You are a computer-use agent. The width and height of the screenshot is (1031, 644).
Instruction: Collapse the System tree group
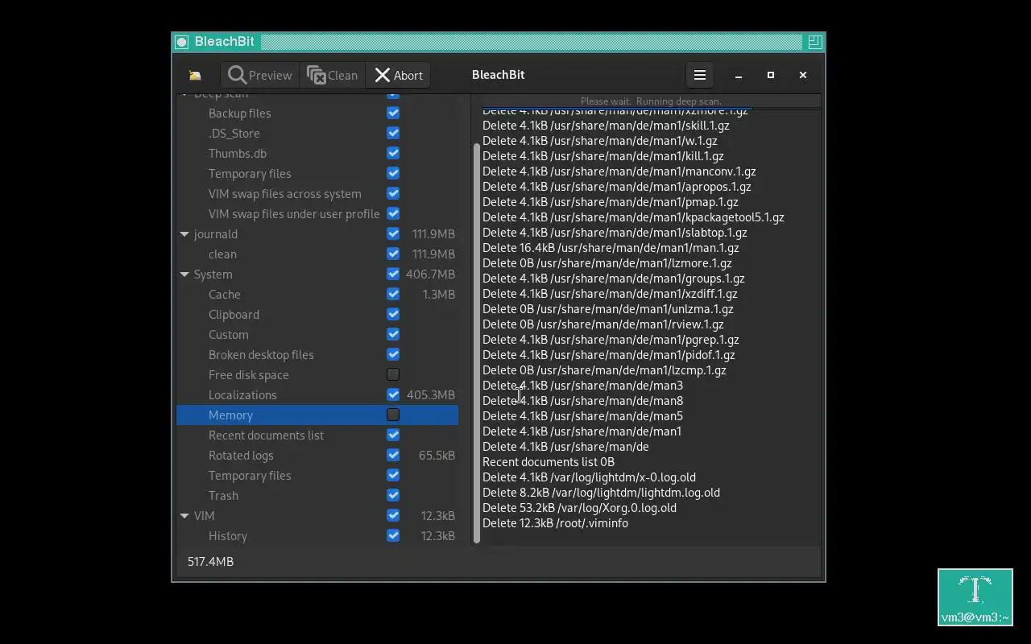[x=184, y=275]
